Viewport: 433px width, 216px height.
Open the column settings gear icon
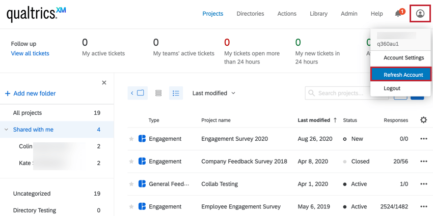click(x=423, y=120)
